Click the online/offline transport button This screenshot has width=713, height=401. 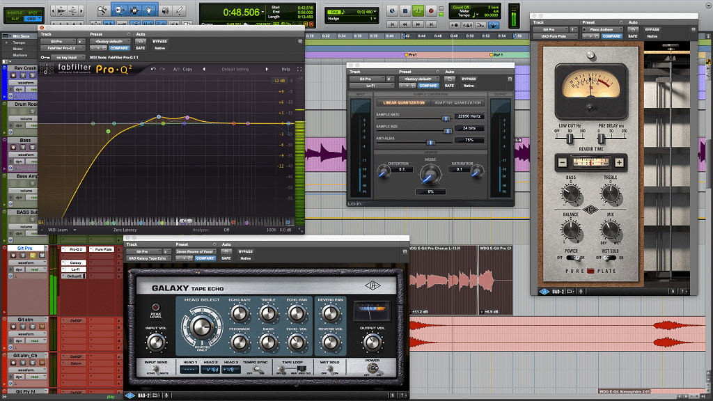393,11
